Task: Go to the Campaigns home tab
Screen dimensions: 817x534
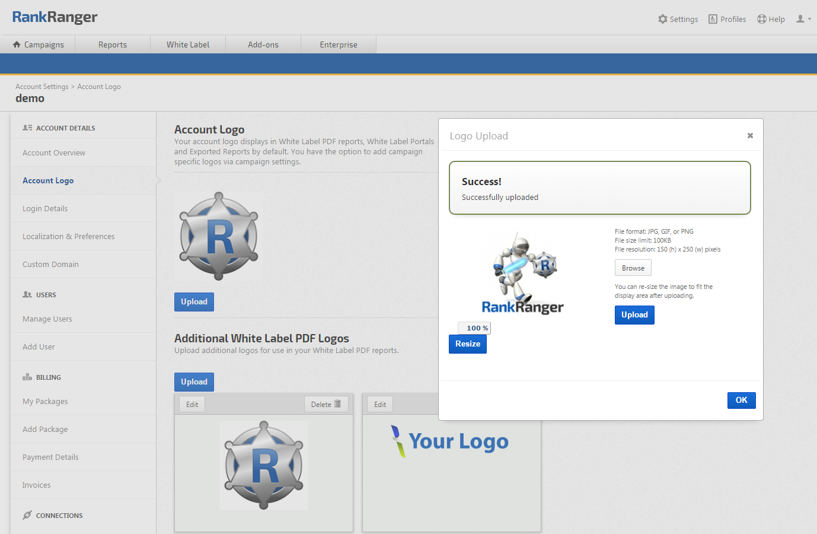Action: [x=38, y=44]
